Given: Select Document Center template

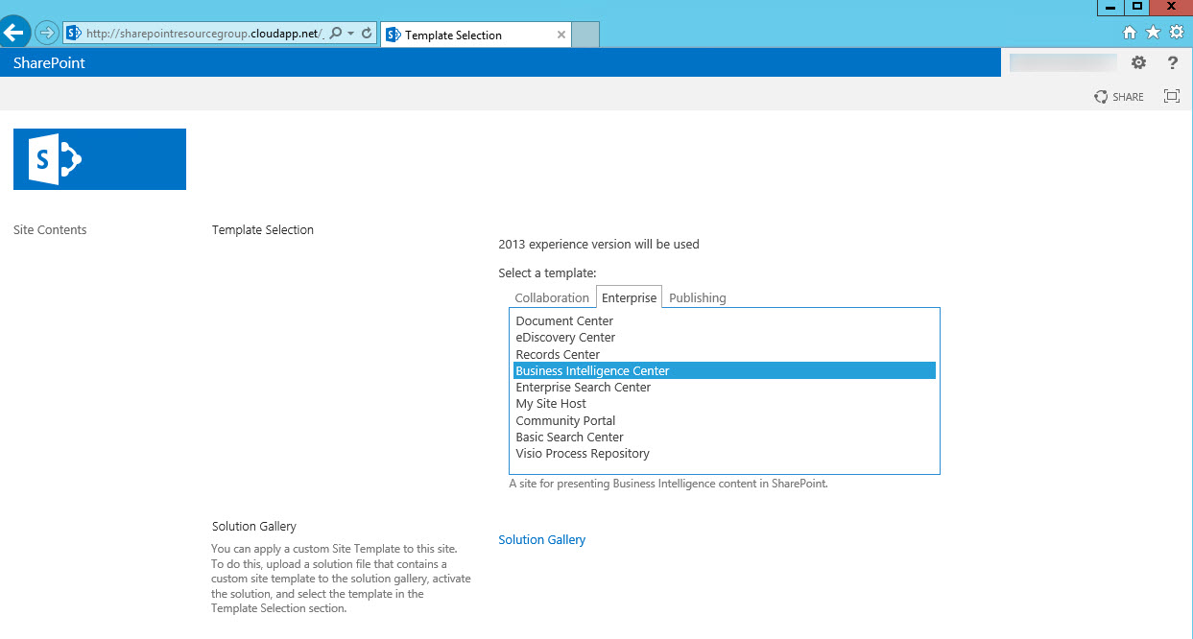Looking at the screenshot, I should [725, 321].
